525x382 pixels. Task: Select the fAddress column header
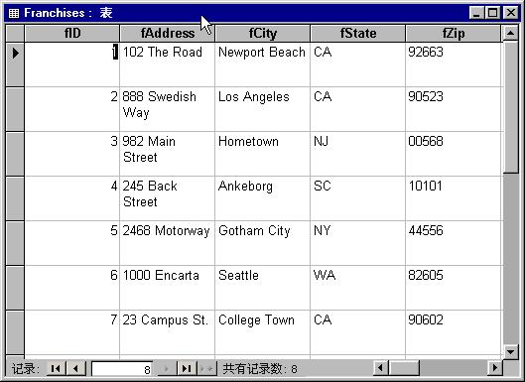pyautogui.click(x=168, y=33)
